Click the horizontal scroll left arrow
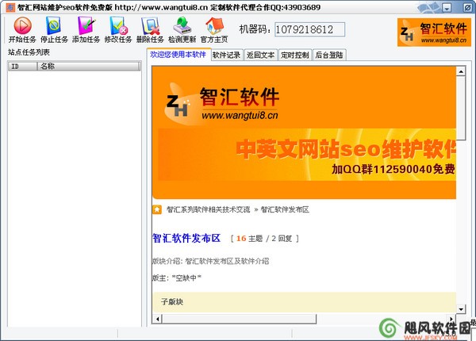 click(x=157, y=319)
